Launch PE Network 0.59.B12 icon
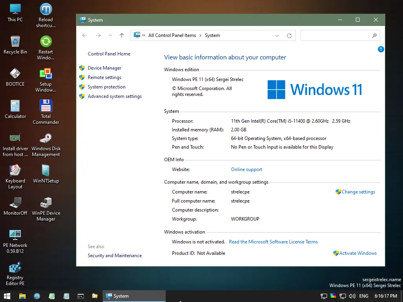This screenshot has height=302, width=403. coord(15,241)
